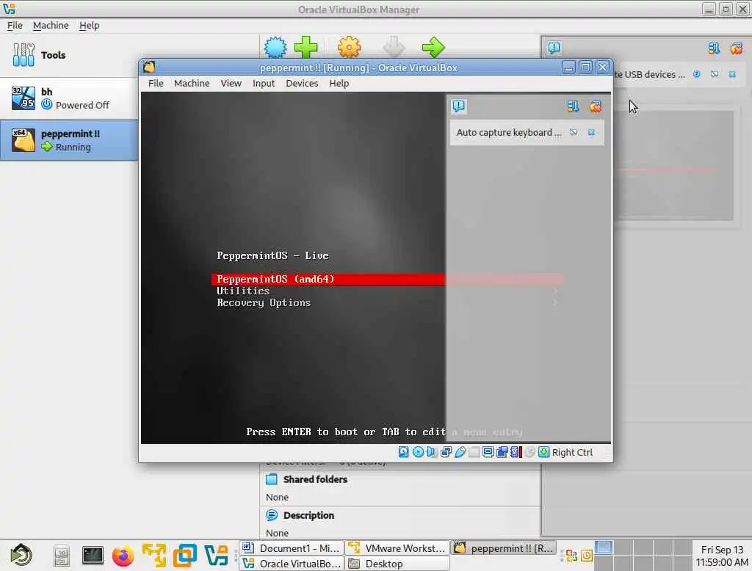Screen dimensions: 752x571
Task: Open Machine menu in peppermint VM window
Action: pos(192,84)
